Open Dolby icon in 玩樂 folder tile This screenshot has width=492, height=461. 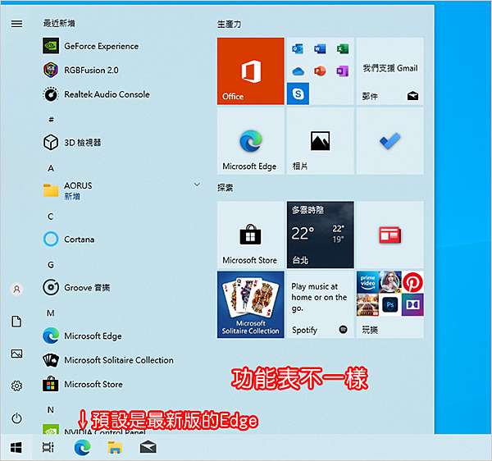412,304
